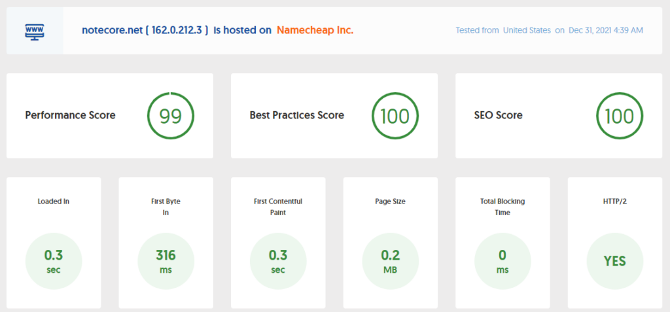The image size is (670, 312).
Task: Click the Best Practices Score 100 circle
Action: 395,116
